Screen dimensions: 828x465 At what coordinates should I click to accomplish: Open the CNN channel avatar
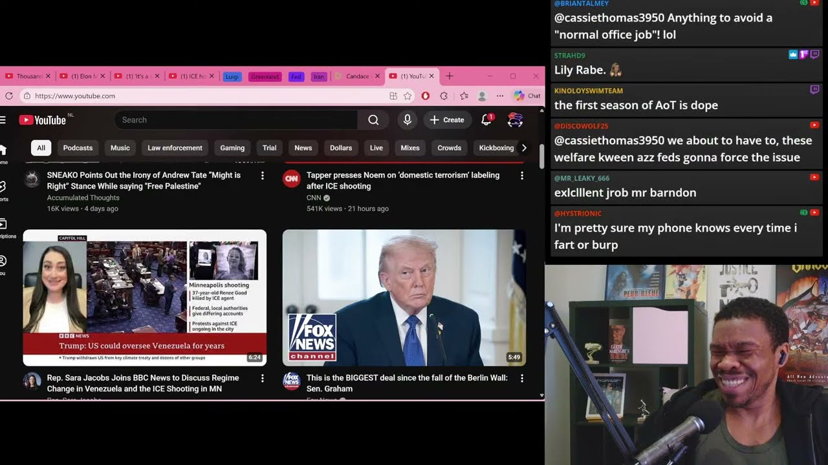(292, 179)
